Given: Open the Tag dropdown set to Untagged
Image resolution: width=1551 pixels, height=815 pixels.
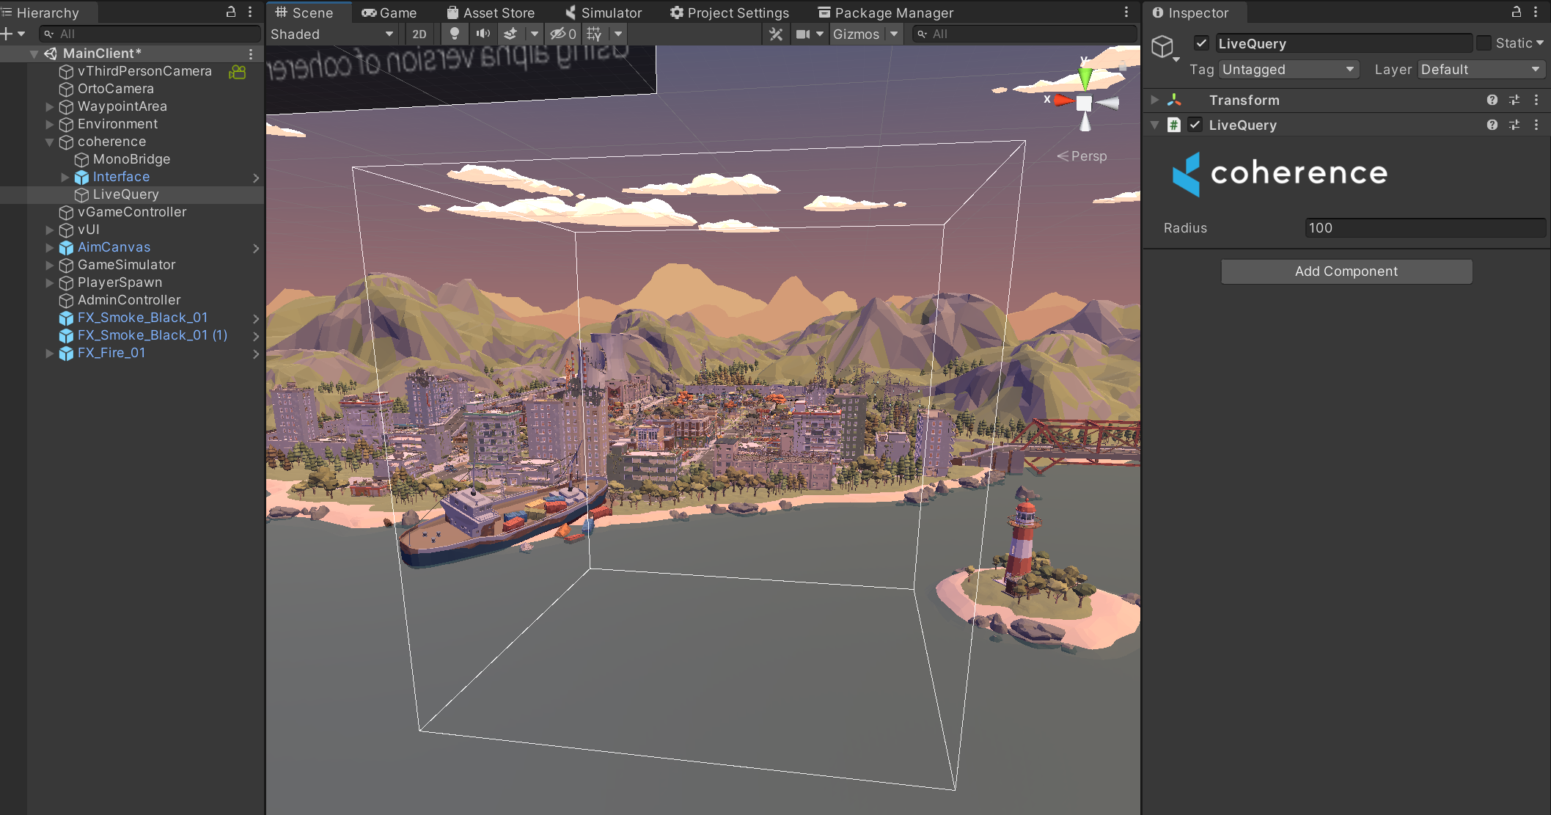Looking at the screenshot, I should click(x=1288, y=70).
